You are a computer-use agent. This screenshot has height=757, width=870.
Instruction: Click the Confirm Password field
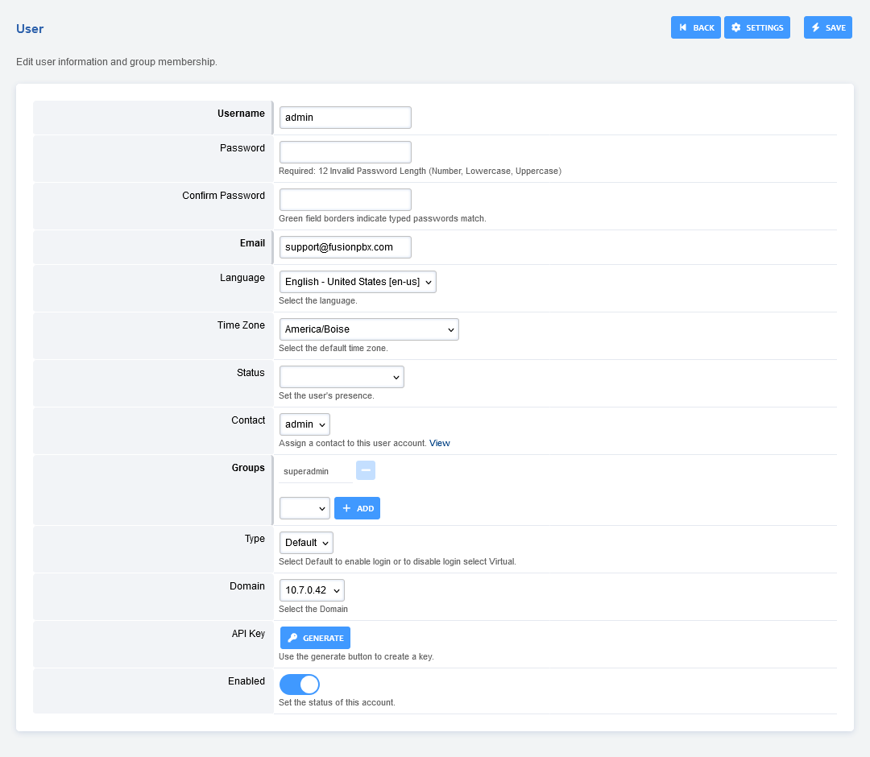coord(345,200)
